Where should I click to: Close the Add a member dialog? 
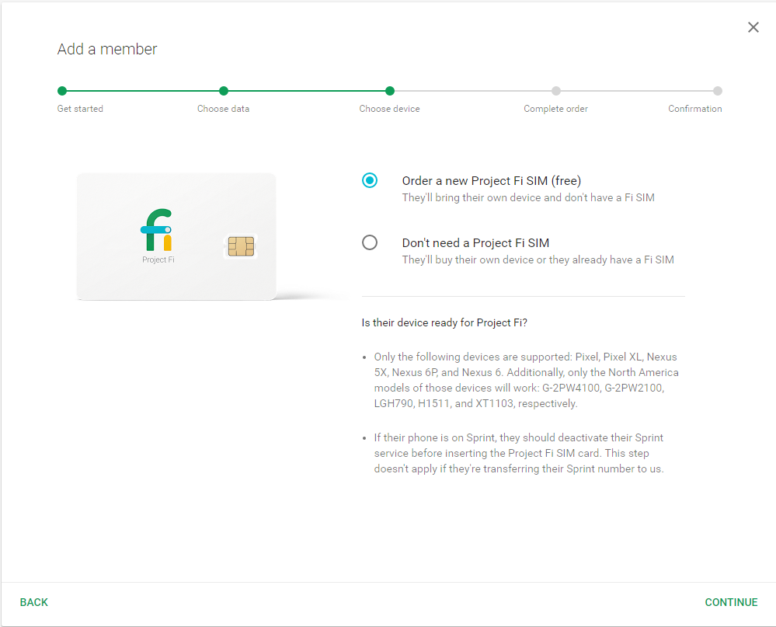point(753,27)
